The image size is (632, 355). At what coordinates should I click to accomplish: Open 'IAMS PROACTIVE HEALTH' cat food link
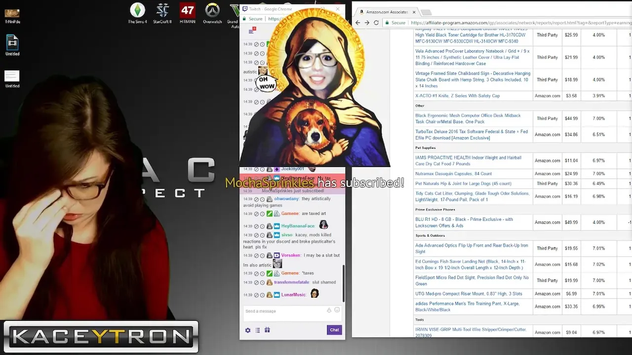pos(468,161)
